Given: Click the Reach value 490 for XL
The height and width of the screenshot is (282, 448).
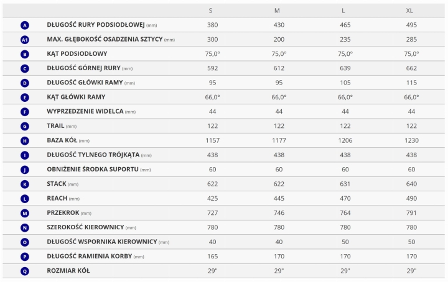Looking at the screenshot, I should [411, 199].
